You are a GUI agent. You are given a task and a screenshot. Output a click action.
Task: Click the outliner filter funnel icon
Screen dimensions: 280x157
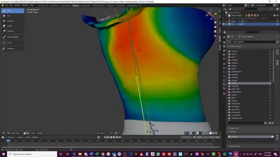272,9
